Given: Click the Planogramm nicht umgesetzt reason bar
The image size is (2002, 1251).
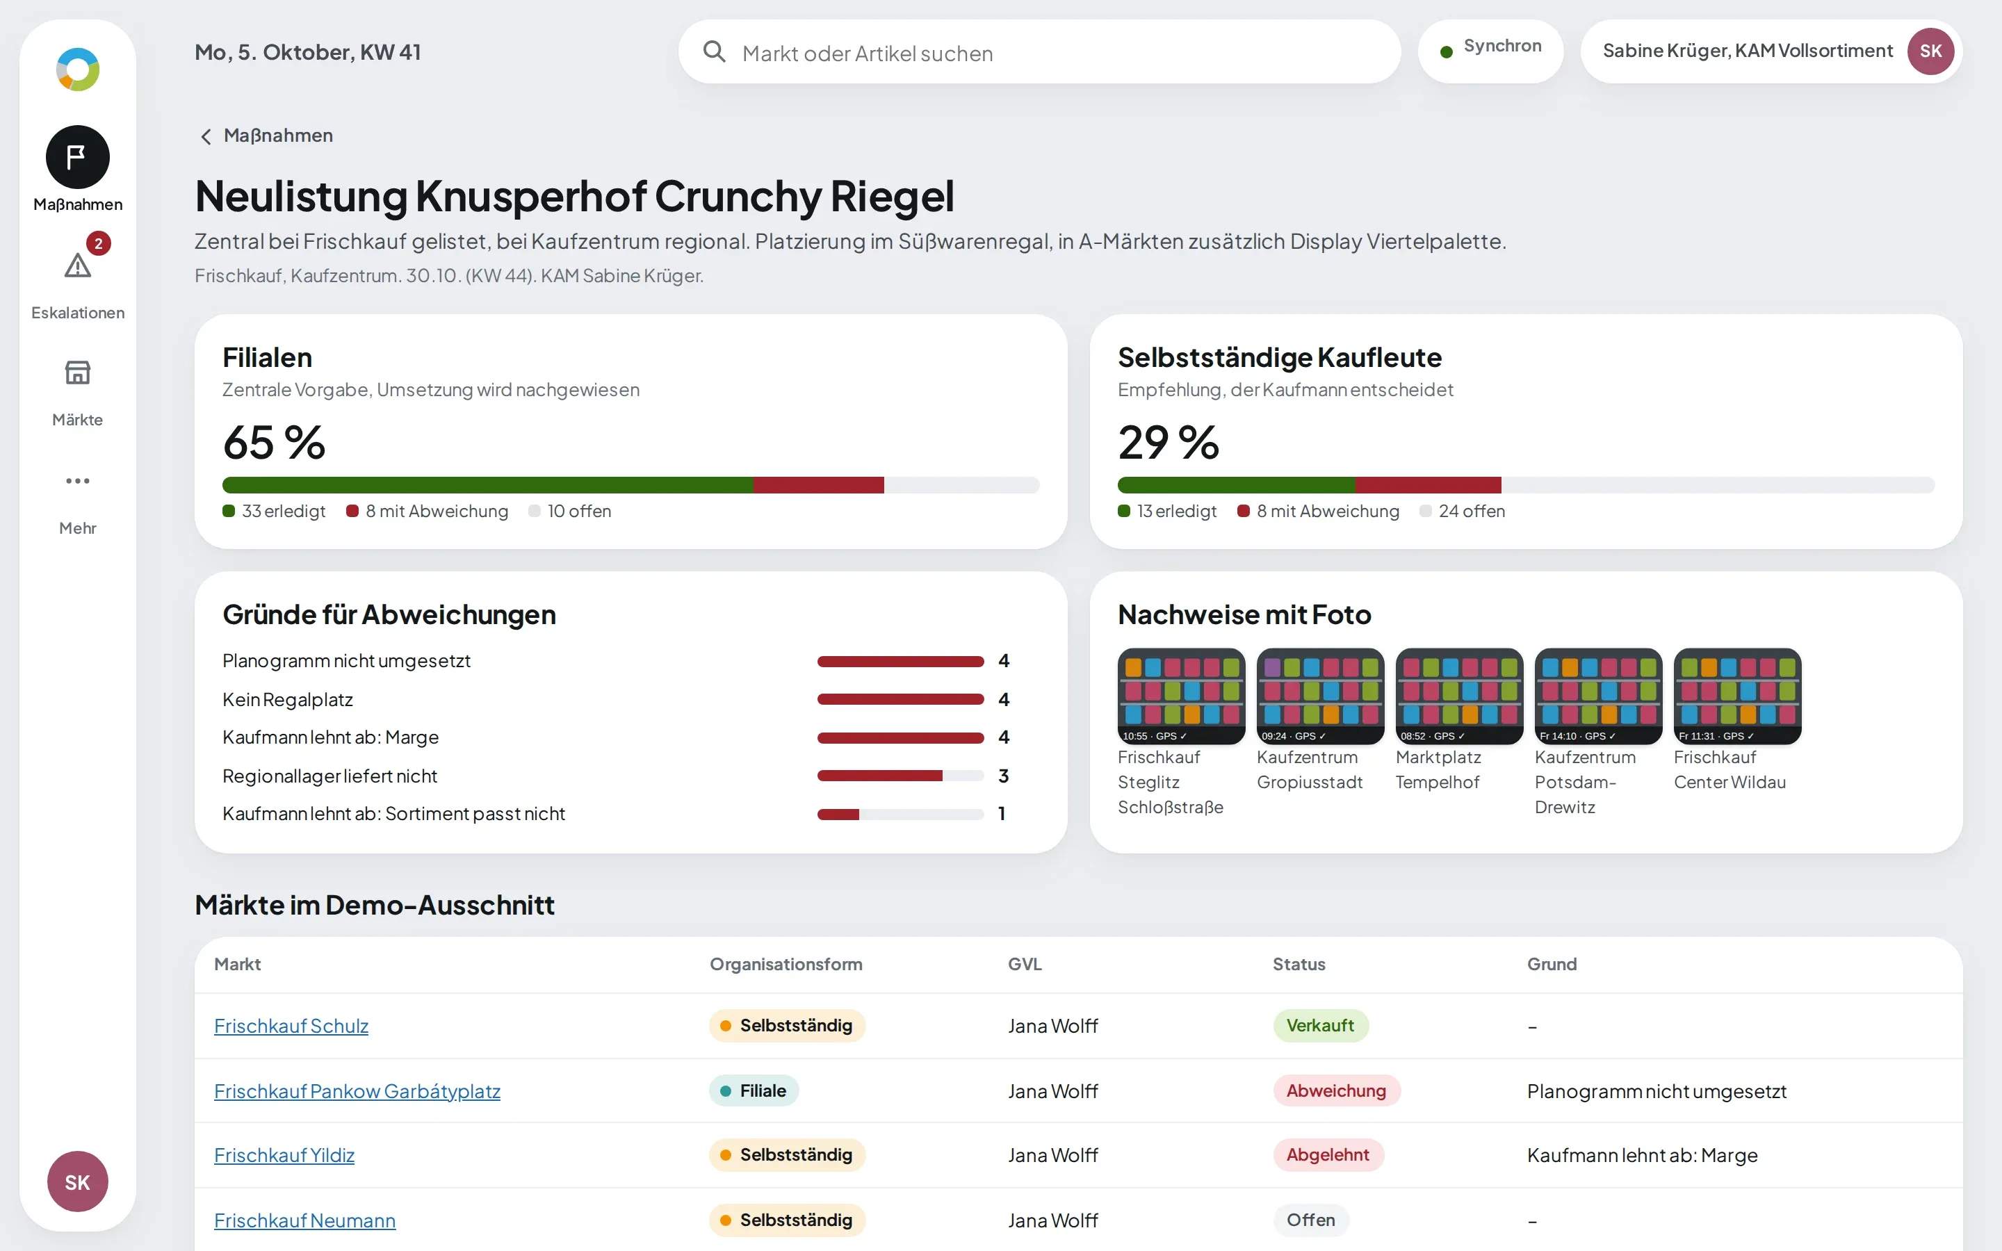Looking at the screenshot, I should [901, 661].
